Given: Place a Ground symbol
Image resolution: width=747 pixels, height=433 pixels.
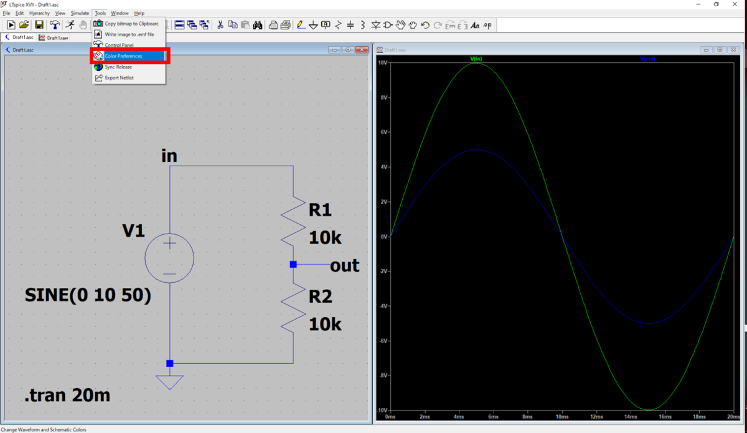Looking at the screenshot, I should pyautogui.click(x=313, y=25).
